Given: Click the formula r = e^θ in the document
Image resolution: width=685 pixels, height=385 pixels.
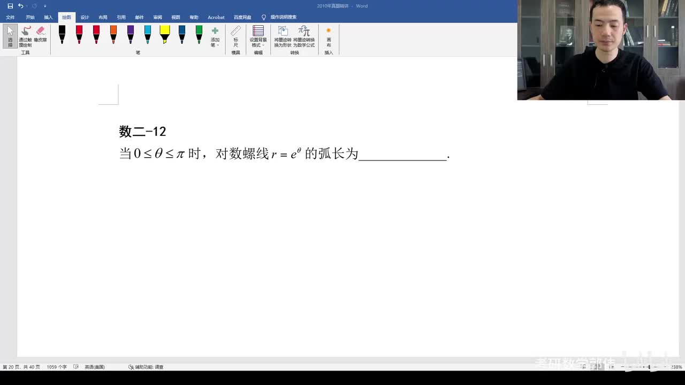Looking at the screenshot, I should pos(286,154).
